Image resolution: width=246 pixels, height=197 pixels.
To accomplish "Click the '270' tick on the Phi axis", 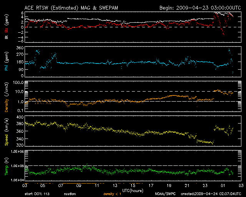I will click(20, 54).
